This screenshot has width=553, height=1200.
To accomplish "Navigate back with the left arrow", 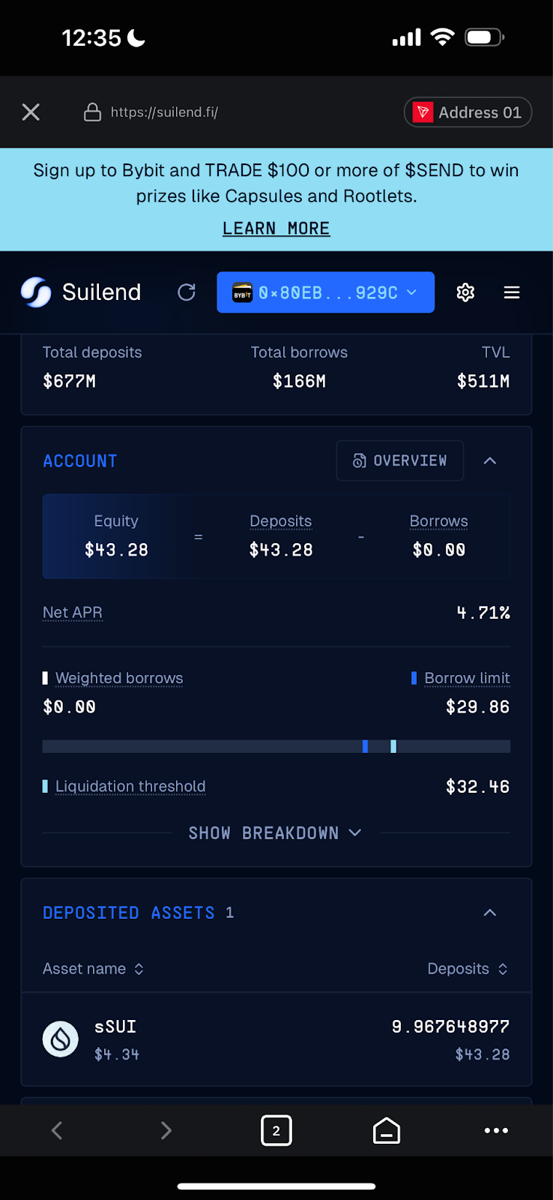I will coord(57,1130).
